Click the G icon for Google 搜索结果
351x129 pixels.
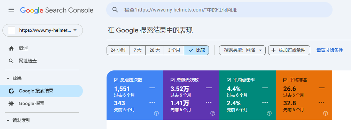[11, 91]
